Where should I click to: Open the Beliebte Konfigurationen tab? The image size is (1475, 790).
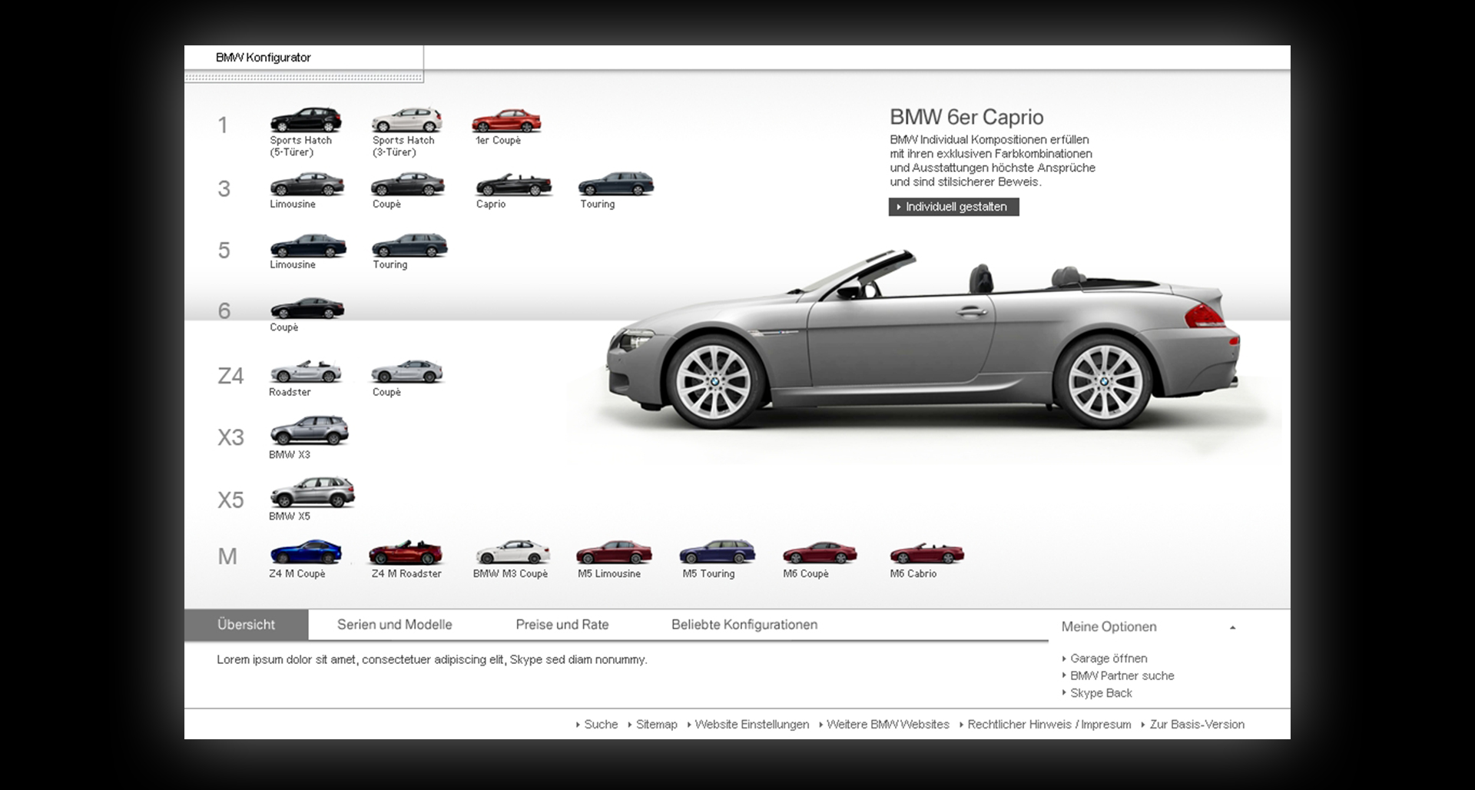click(x=744, y=625)
